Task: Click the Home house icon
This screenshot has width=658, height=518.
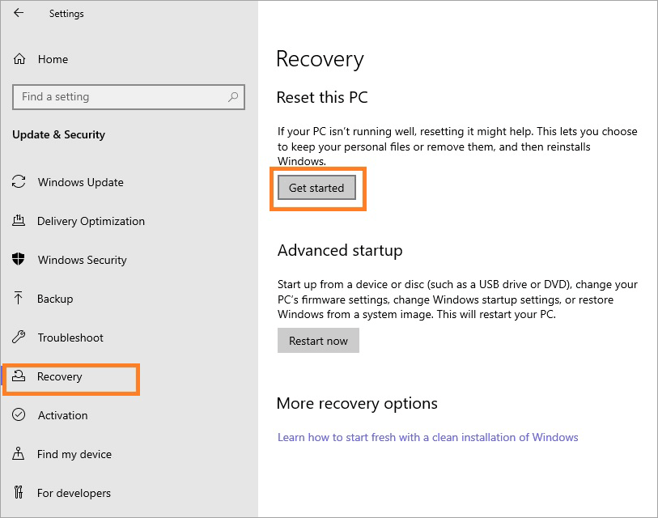Action: 19,59
